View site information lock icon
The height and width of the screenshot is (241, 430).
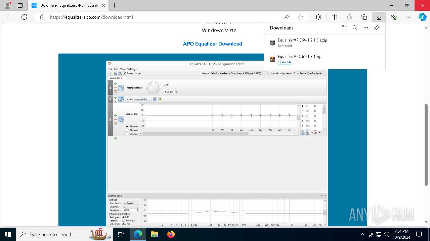tap(42, 17)
